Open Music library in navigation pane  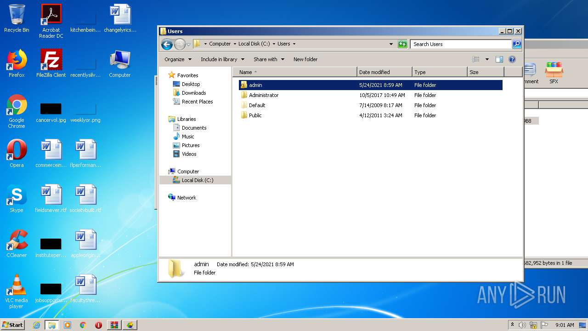click(184, 137)
